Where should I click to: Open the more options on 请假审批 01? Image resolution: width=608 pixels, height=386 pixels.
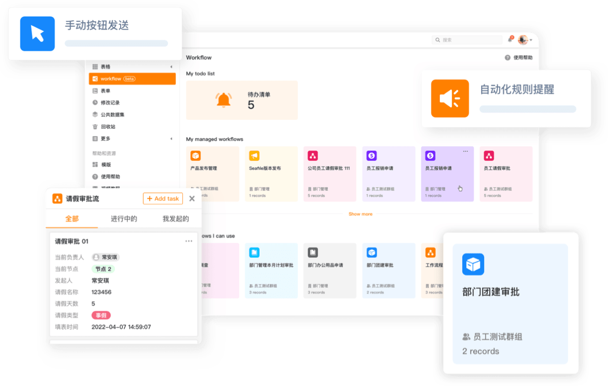pyautogui.click(x=189, y=241)
